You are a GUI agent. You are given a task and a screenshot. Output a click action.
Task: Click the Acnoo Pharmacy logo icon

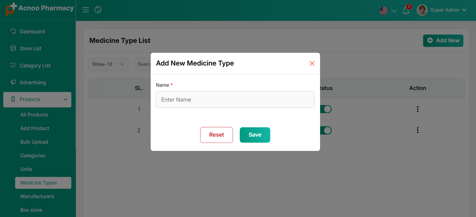(x=11, y=9)
